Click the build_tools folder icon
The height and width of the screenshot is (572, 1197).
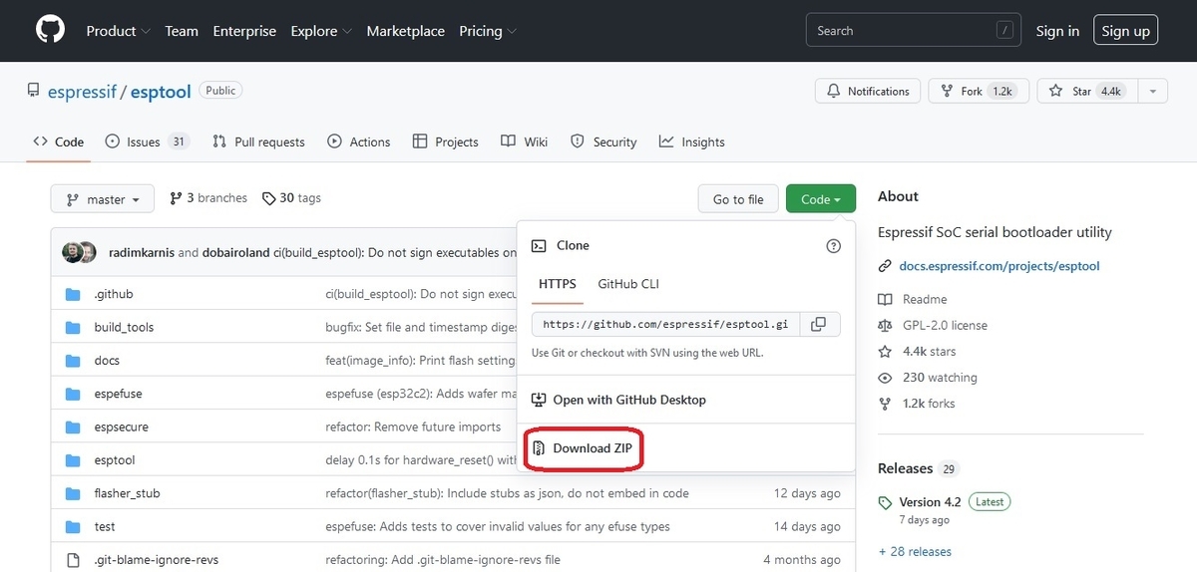click(x=73, y=327)
